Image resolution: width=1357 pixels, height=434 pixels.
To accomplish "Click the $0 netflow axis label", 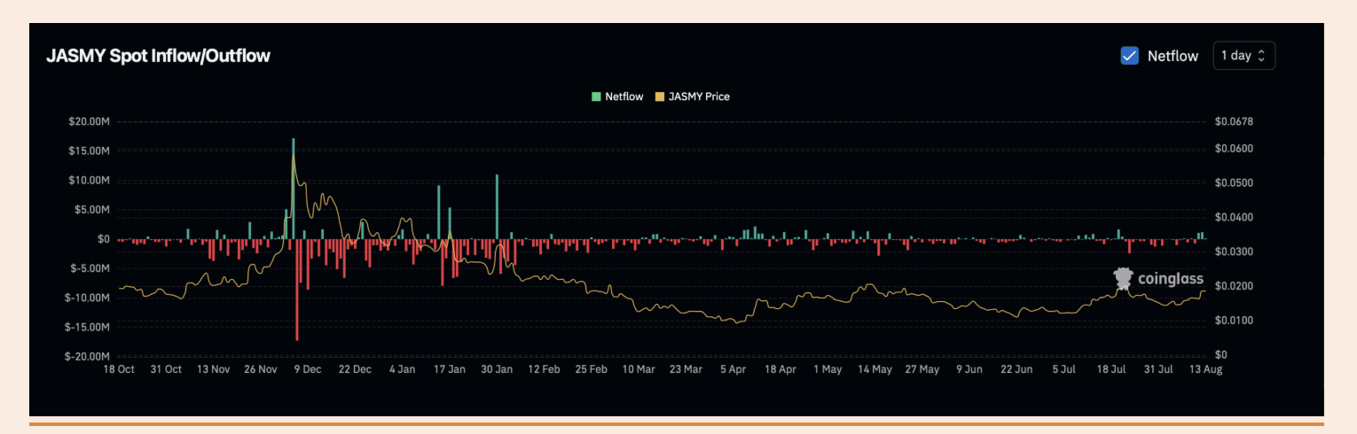I will coord(104,239).
